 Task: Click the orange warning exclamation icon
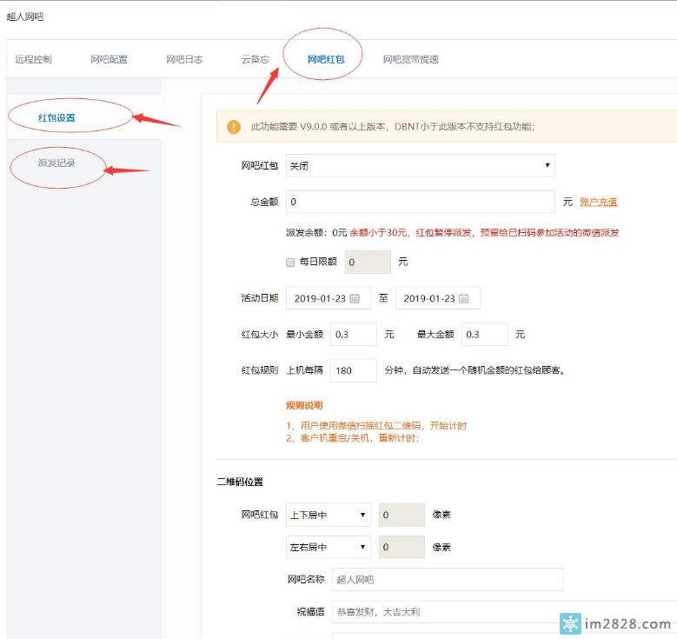tap(234, 127)
